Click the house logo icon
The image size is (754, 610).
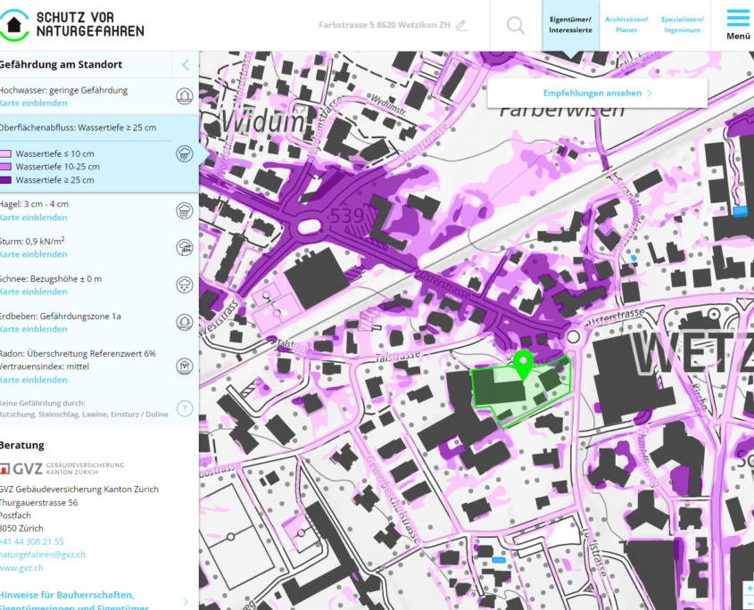point(13,24)
